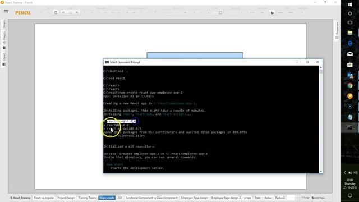Maximize the Command Prompt window

click(307, 62)
